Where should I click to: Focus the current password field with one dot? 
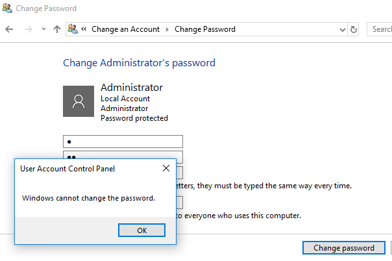[x=123, y=142]
